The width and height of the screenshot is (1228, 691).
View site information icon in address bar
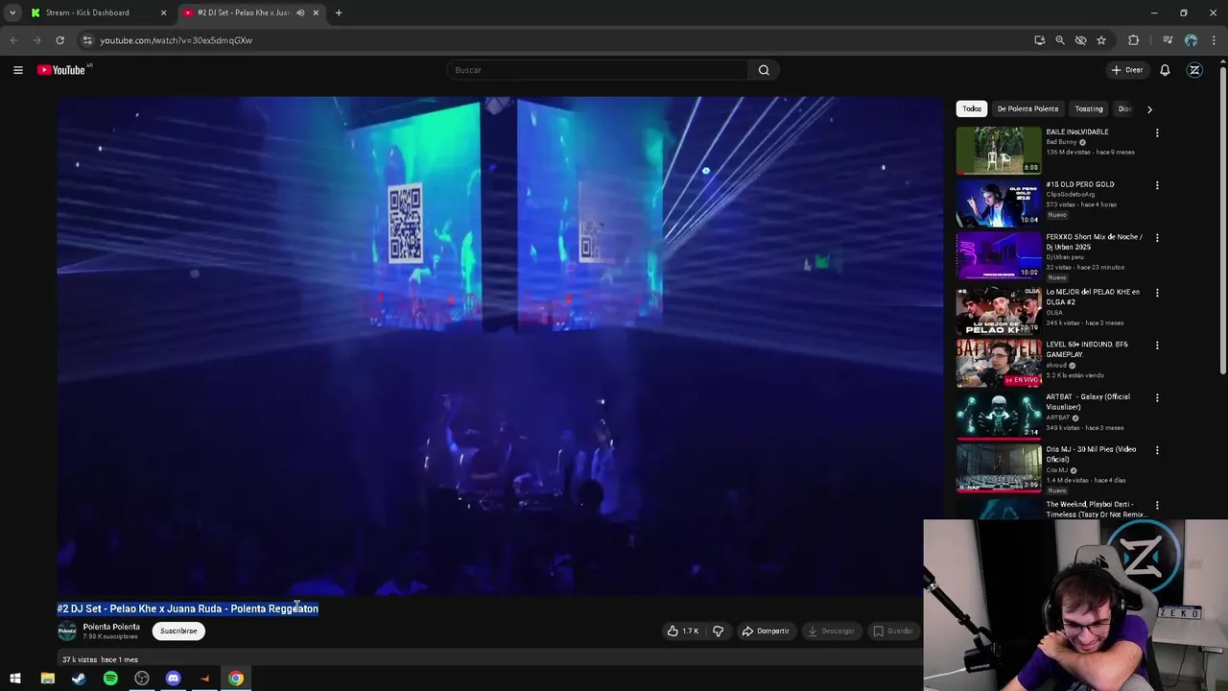tap(87, 40)
